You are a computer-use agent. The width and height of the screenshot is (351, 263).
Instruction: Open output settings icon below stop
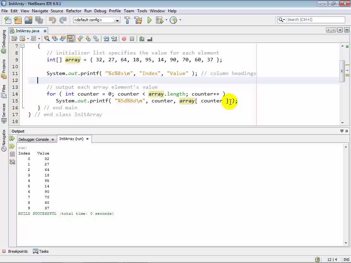pos(12,162)
